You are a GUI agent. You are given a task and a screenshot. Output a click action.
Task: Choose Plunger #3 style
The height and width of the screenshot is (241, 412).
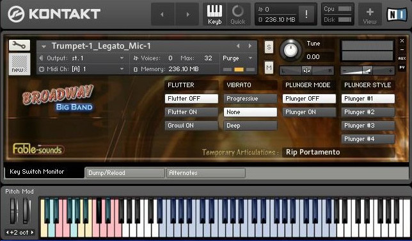coord(368,126)
